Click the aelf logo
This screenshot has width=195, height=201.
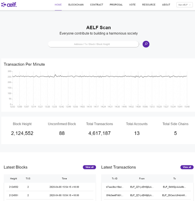click(x=9, y=5)
